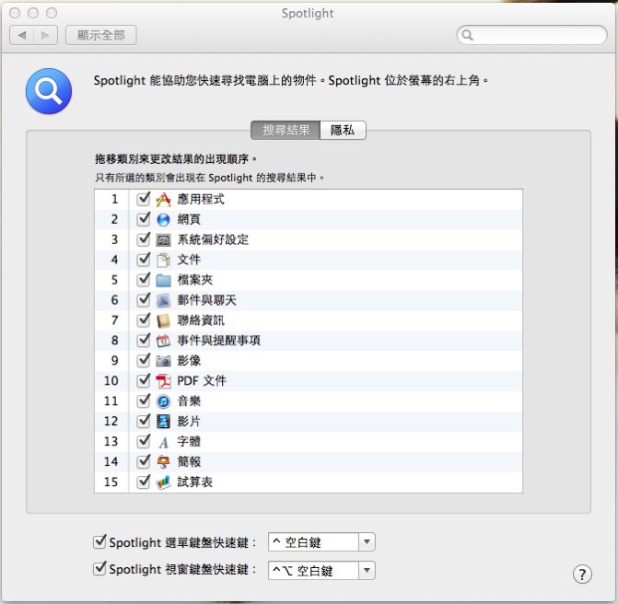The width and height of the screenshot is (618, 604).
Task: Click the 應用程式 label text
Action: 201,200
